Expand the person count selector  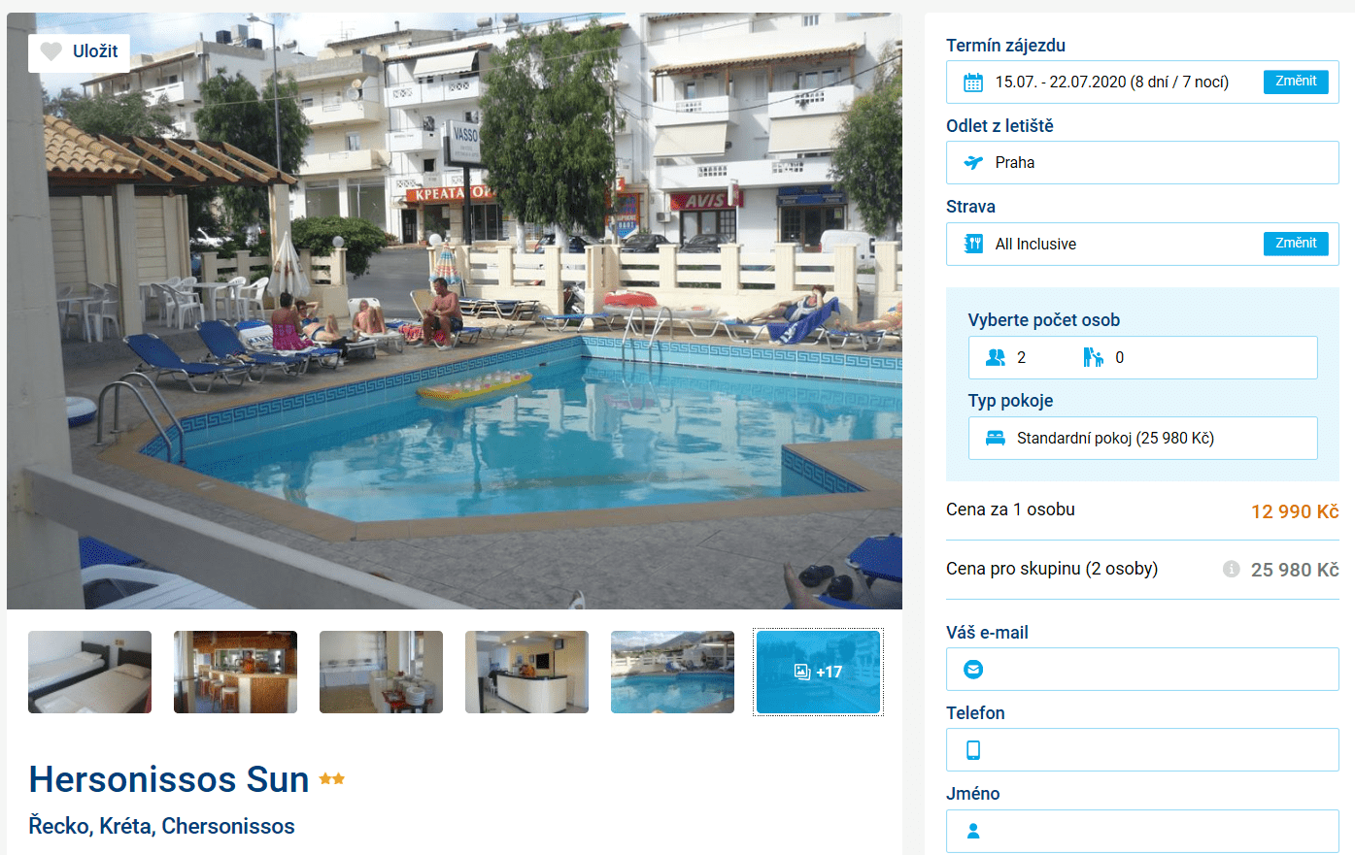pos(1142,358)
